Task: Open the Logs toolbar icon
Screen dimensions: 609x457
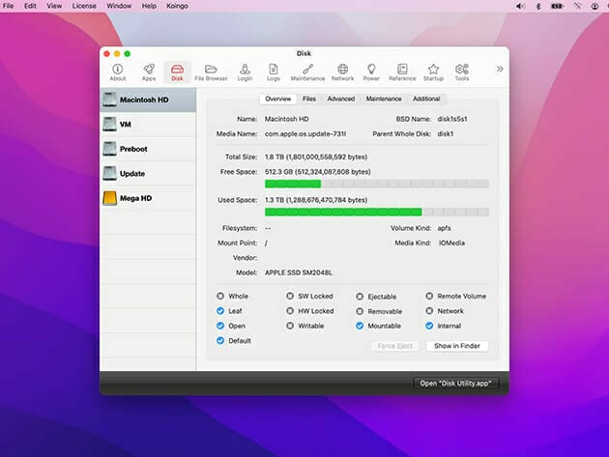Action: coord(274,71)
